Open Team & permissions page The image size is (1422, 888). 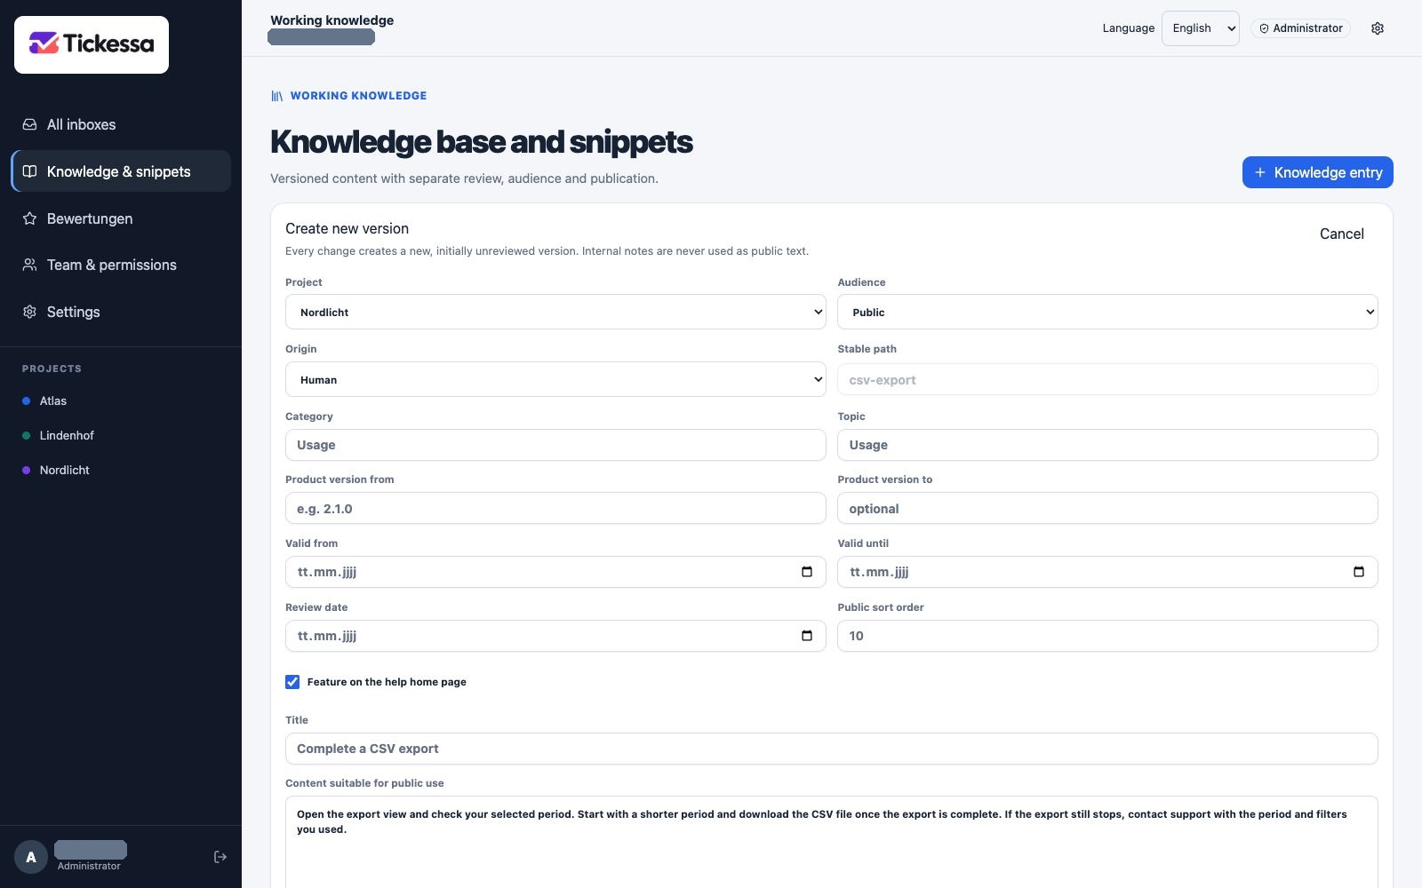(x=121, y=265)
